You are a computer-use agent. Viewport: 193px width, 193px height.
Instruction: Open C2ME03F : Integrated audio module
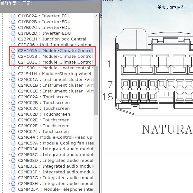point(56,172)
